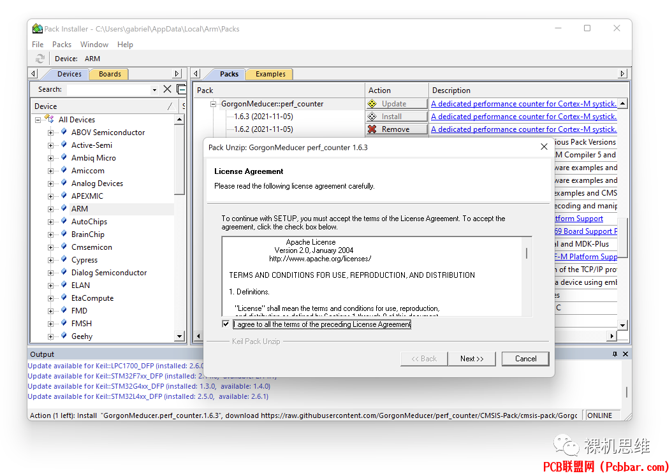Click the collapse-all icon beside the search clear X
672x476 pixels.
point(181,89)
